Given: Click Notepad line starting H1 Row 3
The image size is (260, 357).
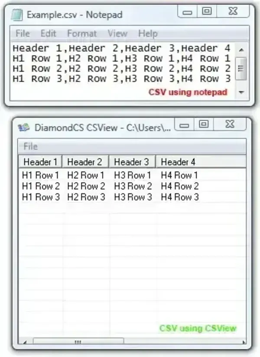Looking at the screenshot, I should tap(121, 79).
